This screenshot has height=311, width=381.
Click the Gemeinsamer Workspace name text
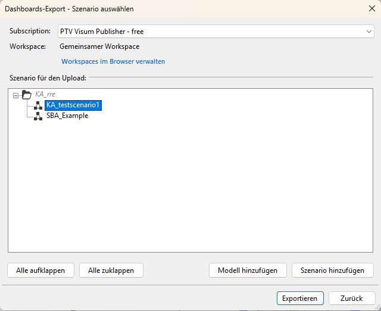pyautogui.click(x=99, y=46)
